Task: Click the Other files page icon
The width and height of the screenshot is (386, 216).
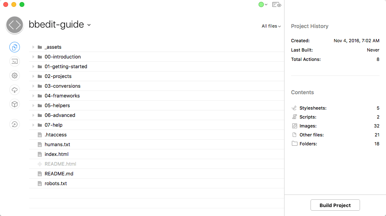Action: tap(294, 135)
